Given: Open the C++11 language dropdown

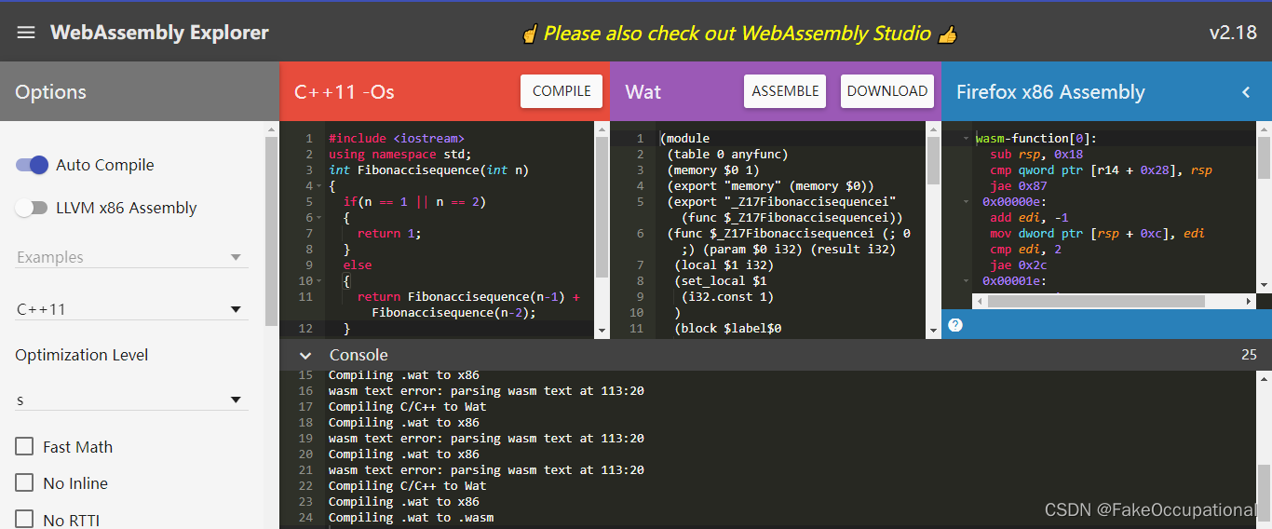Looking at the screenshot, I should coord(131,309).
